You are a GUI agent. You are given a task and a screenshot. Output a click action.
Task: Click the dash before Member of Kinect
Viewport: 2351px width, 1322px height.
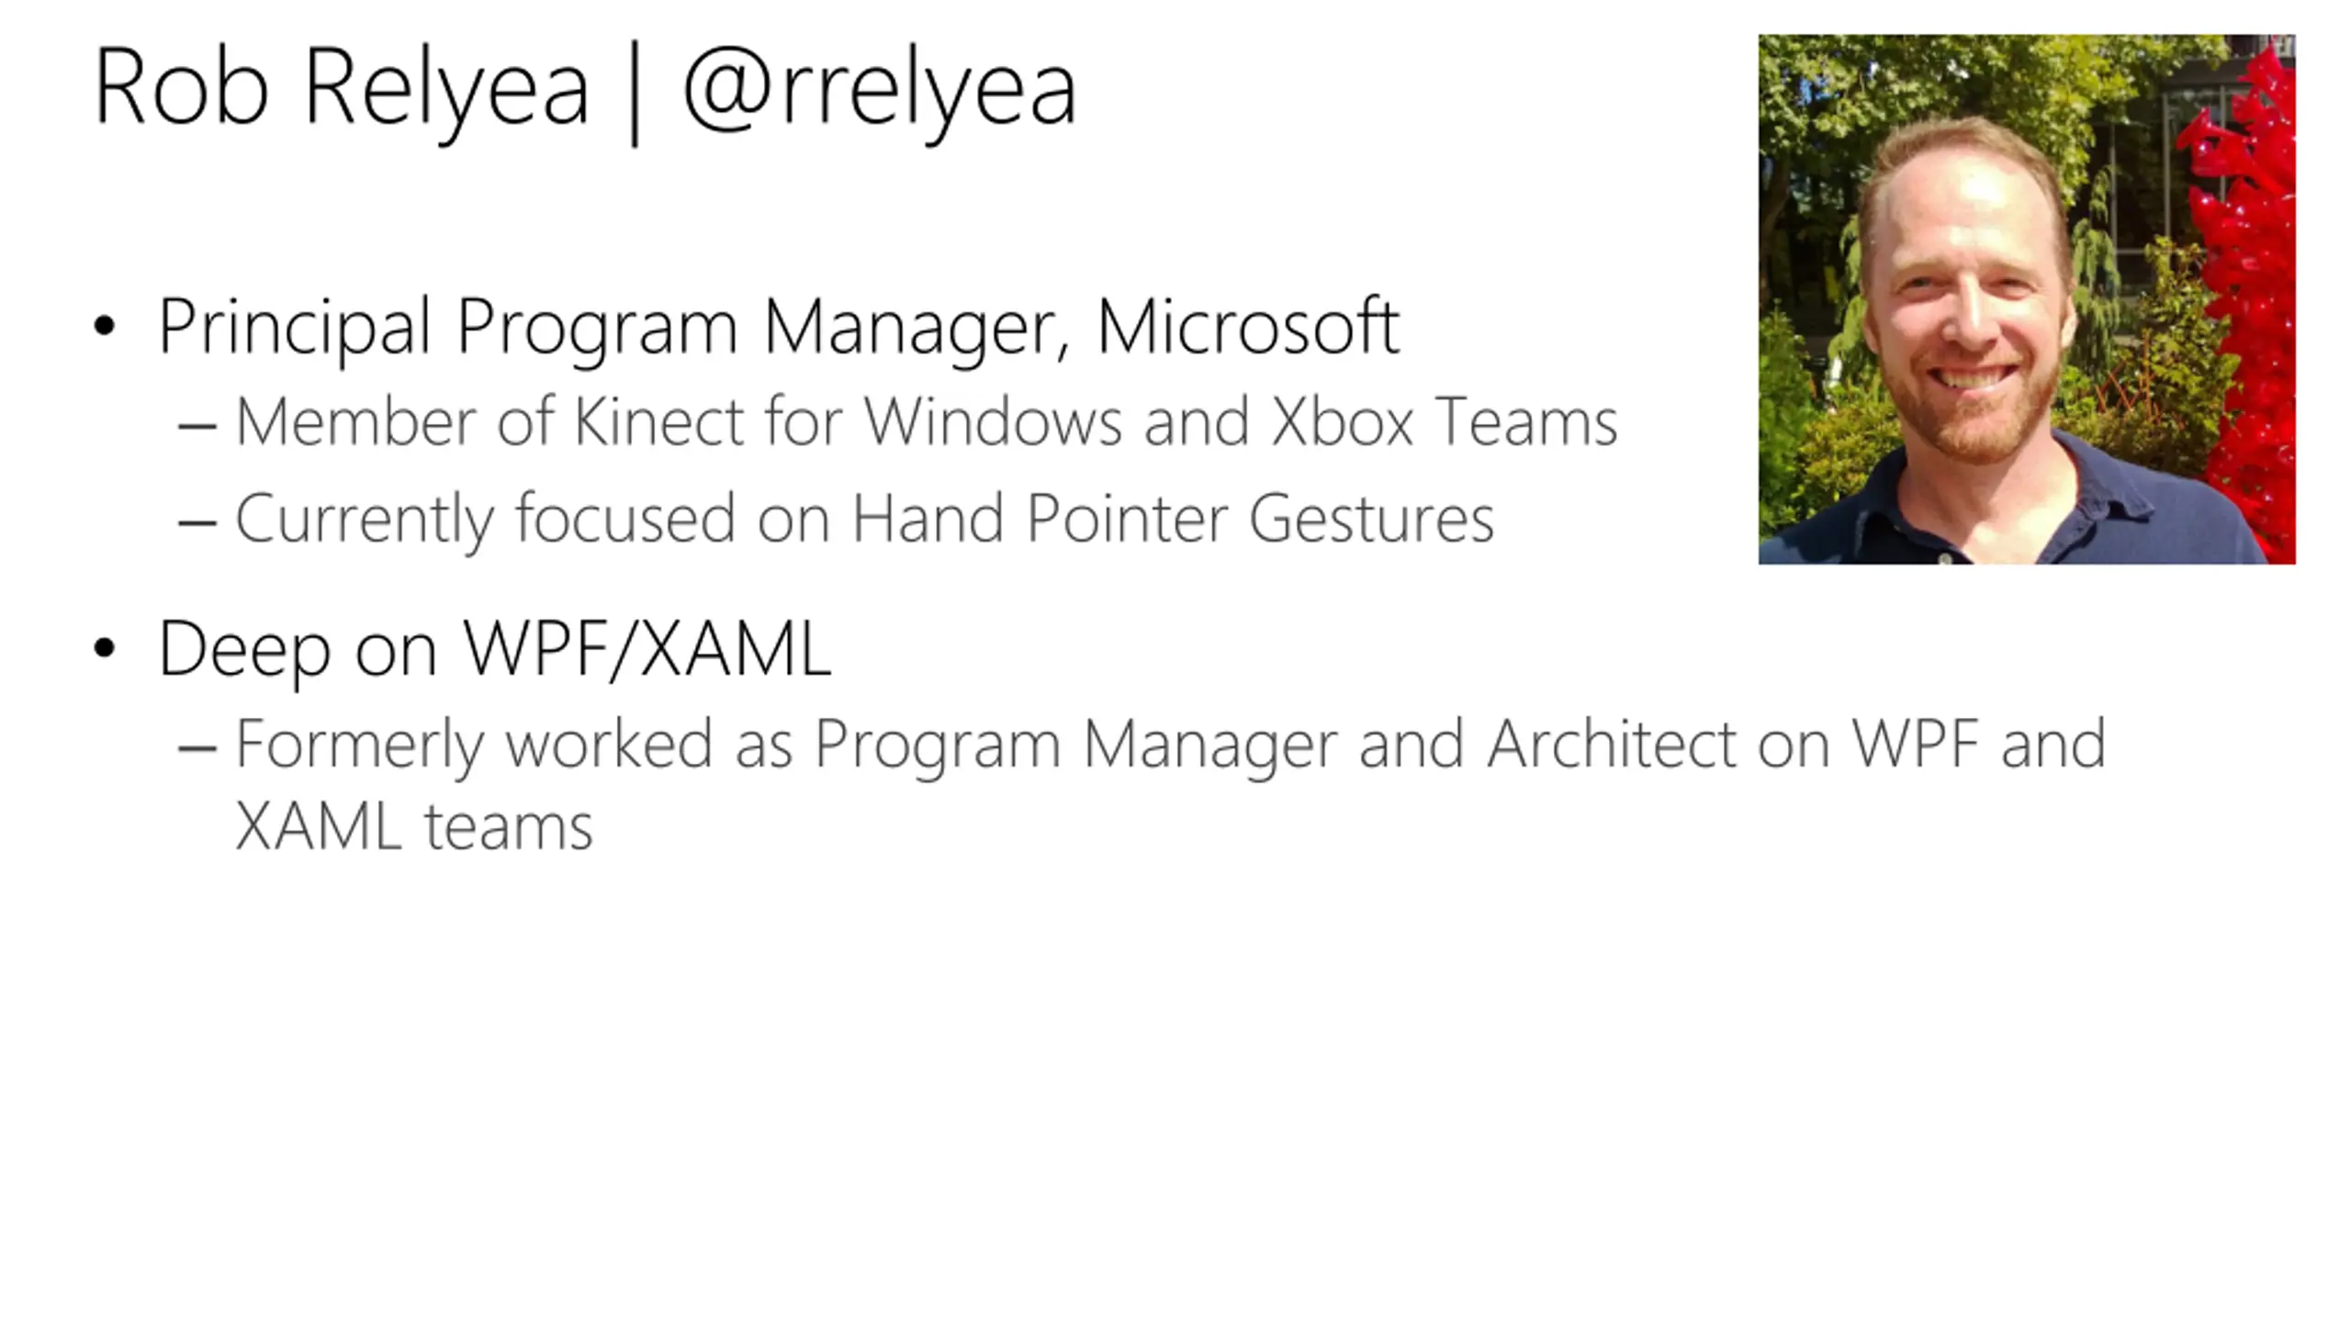pyautogui.click(x=197, y=426)
